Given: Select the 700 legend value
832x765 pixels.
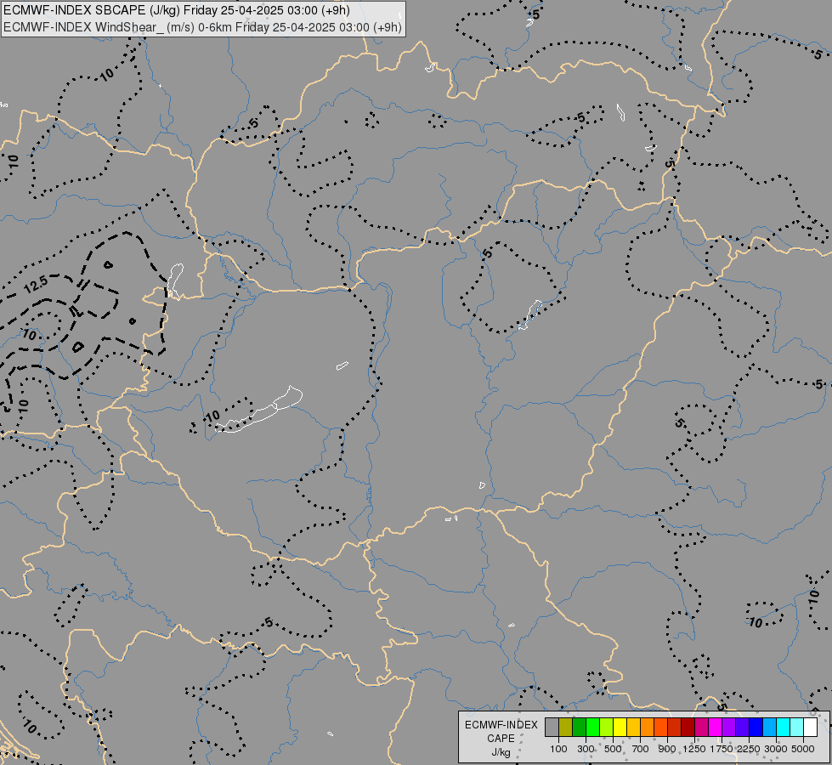Looking at the screenshot, I should pos(641,749).
